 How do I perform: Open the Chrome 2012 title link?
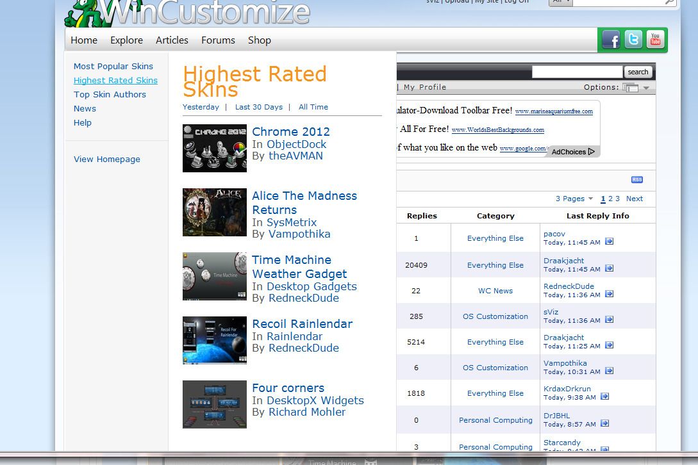coord(291,132)
